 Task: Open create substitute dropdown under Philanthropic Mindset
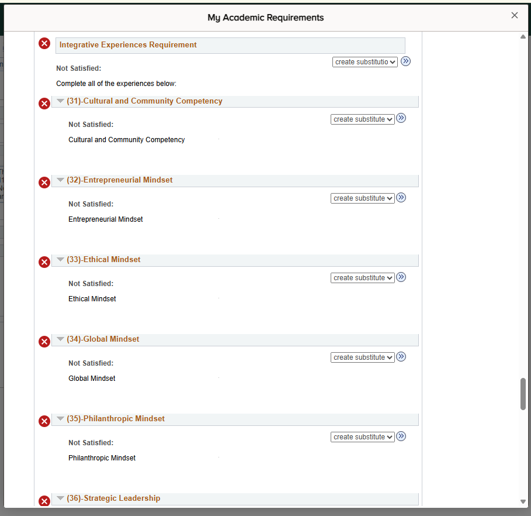tap(362, 437)
